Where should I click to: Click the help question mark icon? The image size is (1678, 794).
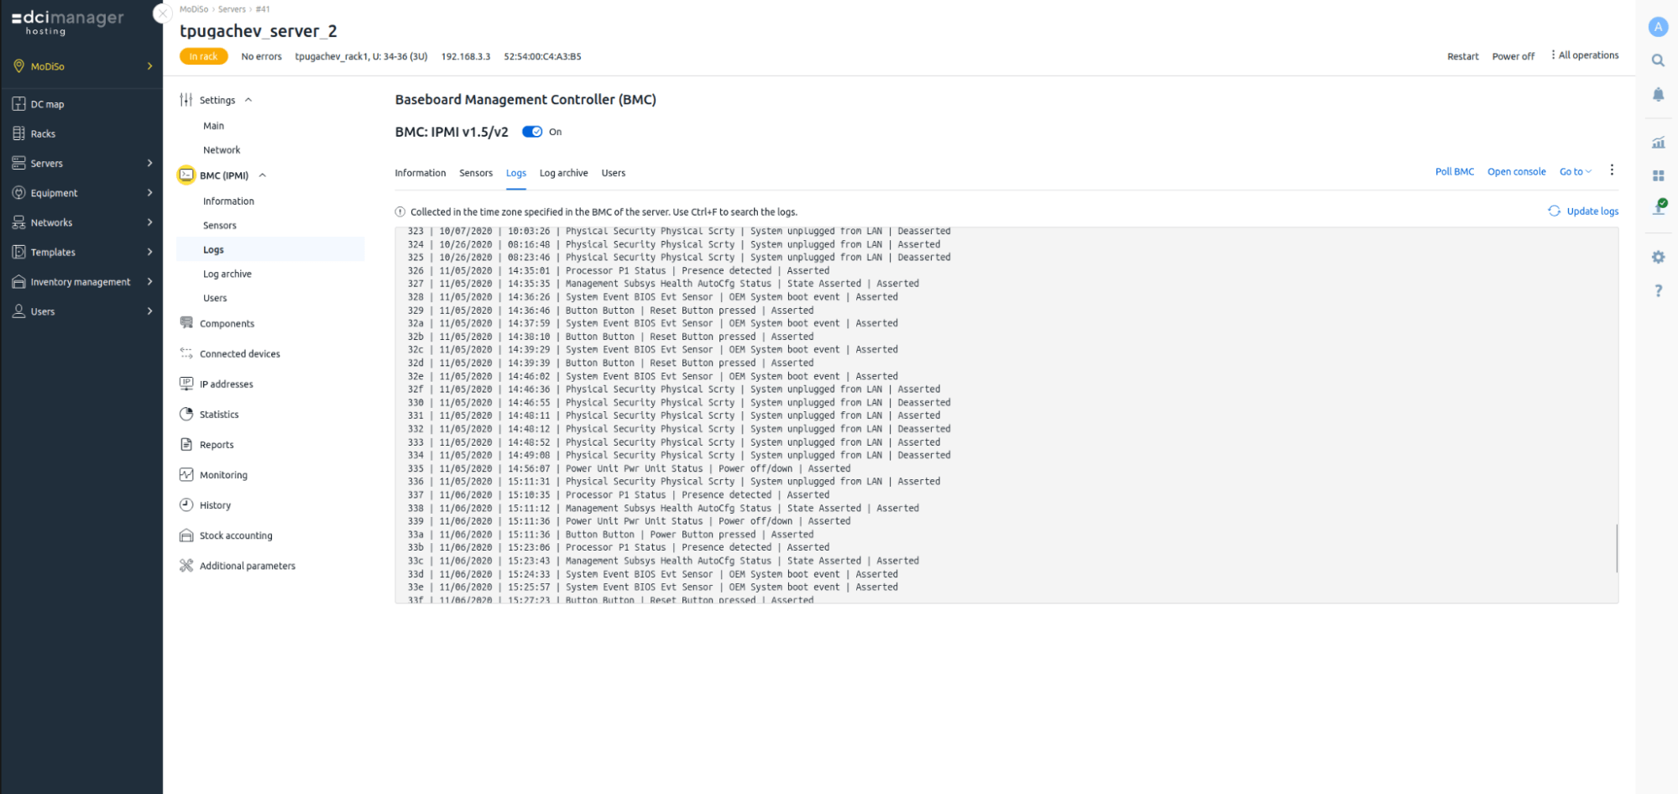[1658, 290]
